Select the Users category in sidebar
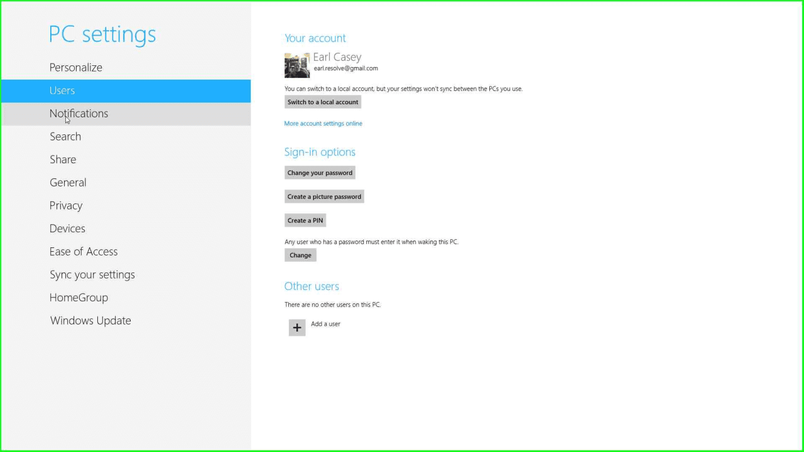The width and height of the screenshot is (804, 452). click(62, 90)
